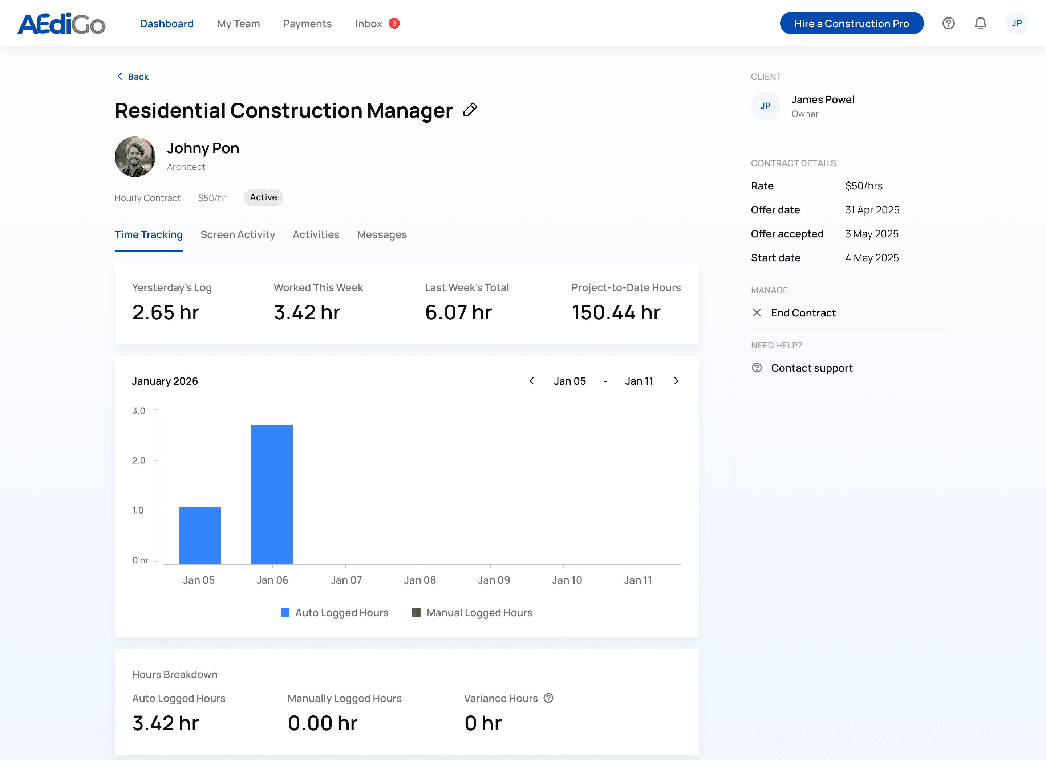The image size is (1046, 760).
Task: Click the '6.07 hr' last week's total
Action: tap(458, 312)
